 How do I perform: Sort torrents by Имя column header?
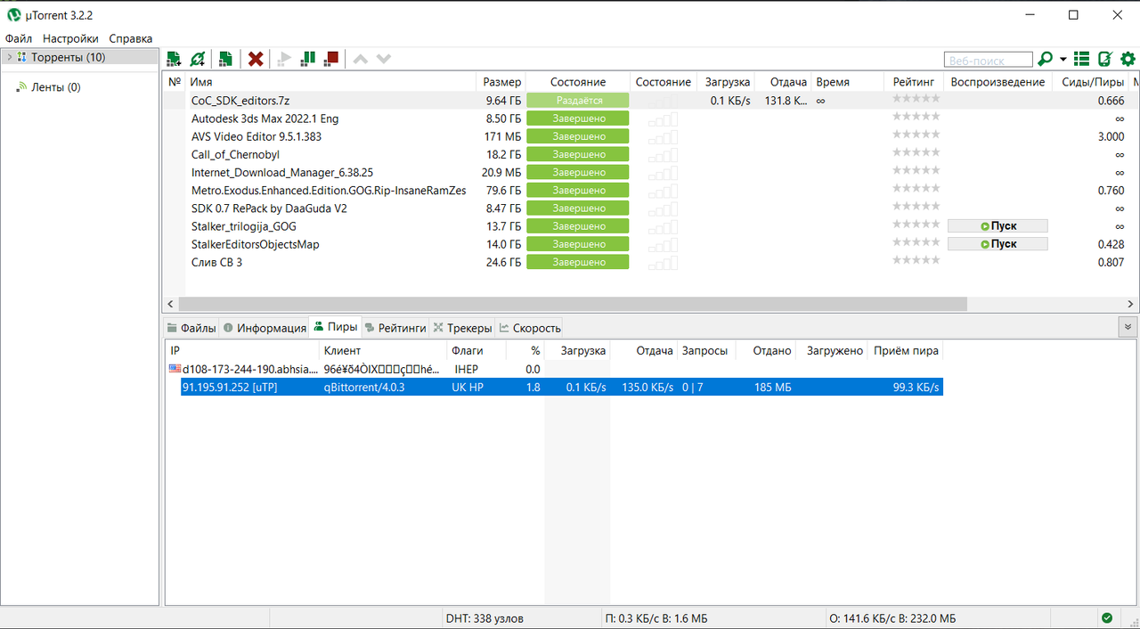click(x=330, y=82)
